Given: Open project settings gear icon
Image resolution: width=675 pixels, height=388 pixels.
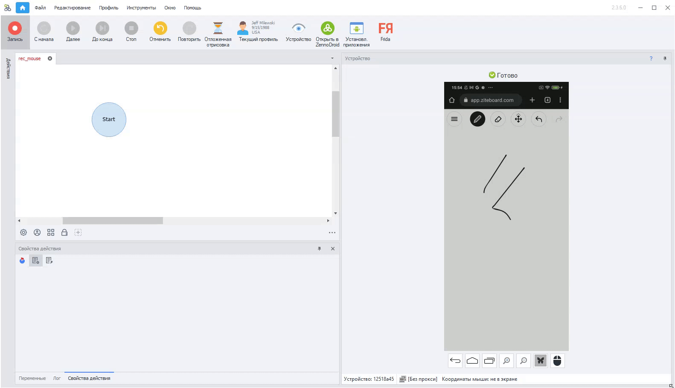Looking at the screenshot, I should pyautogui.click(x=23, y=232).
